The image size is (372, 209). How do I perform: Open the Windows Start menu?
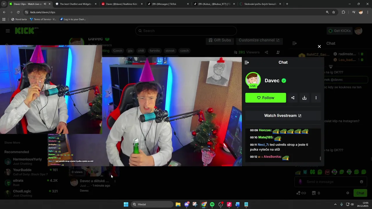pos(126,204)
